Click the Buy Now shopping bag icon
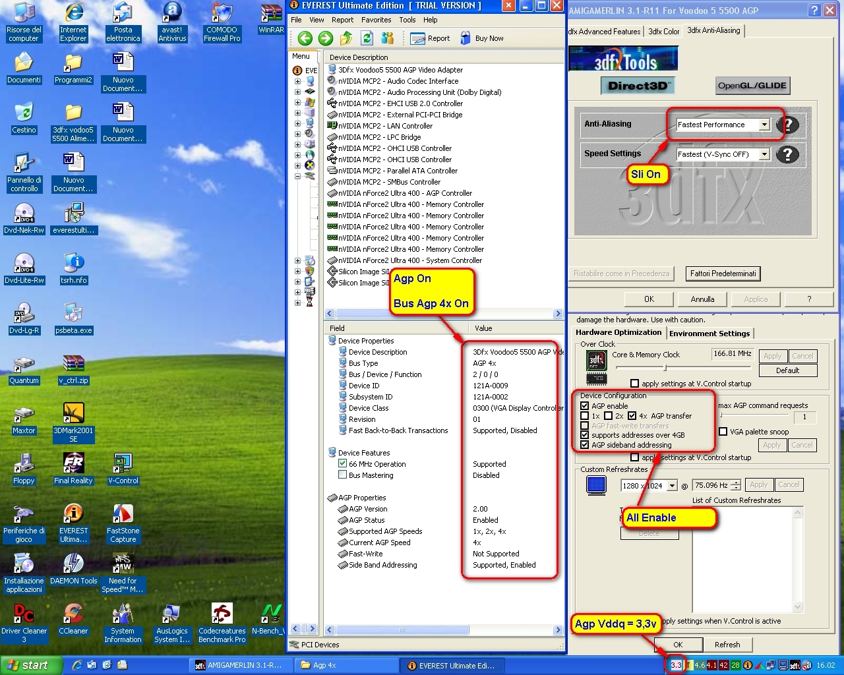844x675 pixels. [x=466, y=38]
